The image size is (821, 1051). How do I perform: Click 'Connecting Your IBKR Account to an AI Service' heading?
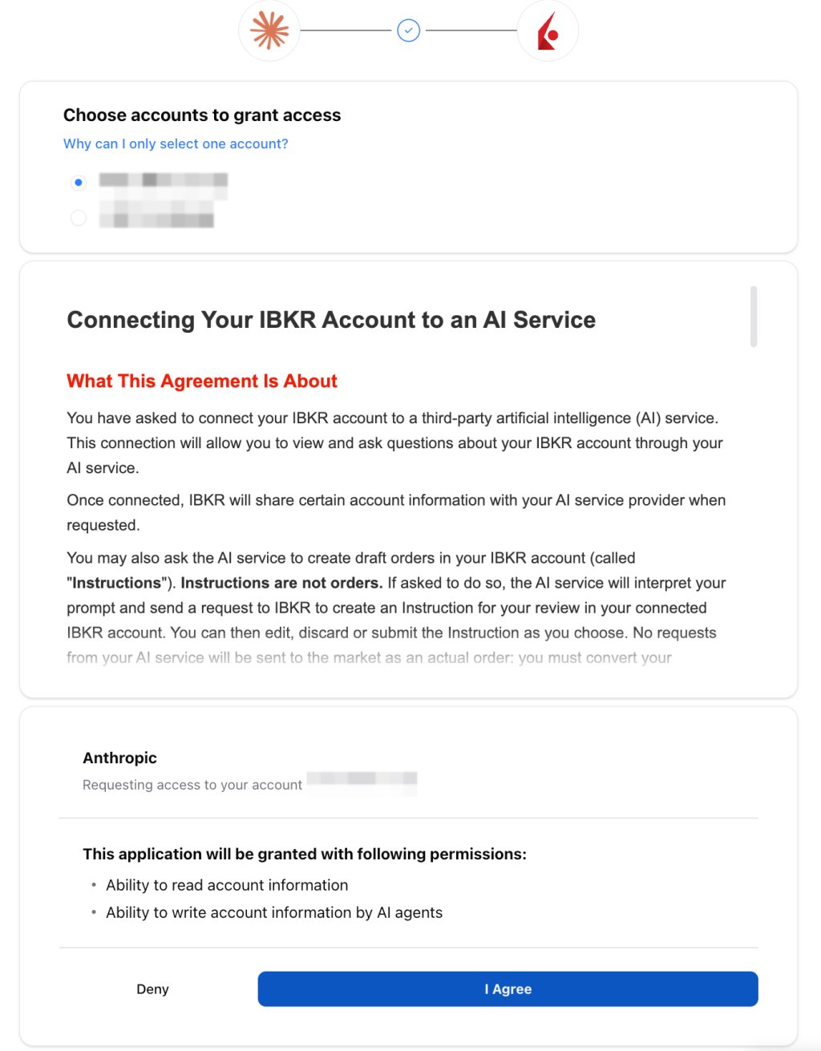point(331,320)
